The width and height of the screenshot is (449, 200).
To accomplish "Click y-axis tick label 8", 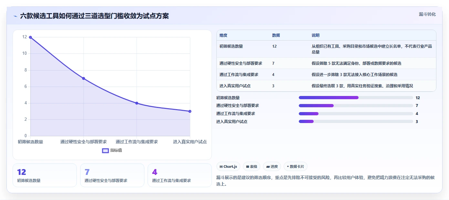I will [x=26, y=70].
